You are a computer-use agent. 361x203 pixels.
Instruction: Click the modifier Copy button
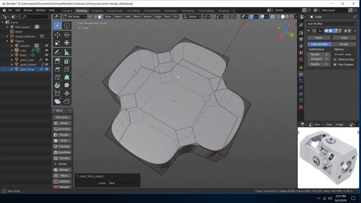[x=344, y=38]
